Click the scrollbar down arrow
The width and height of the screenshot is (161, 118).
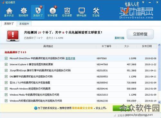tap(159, 102)
